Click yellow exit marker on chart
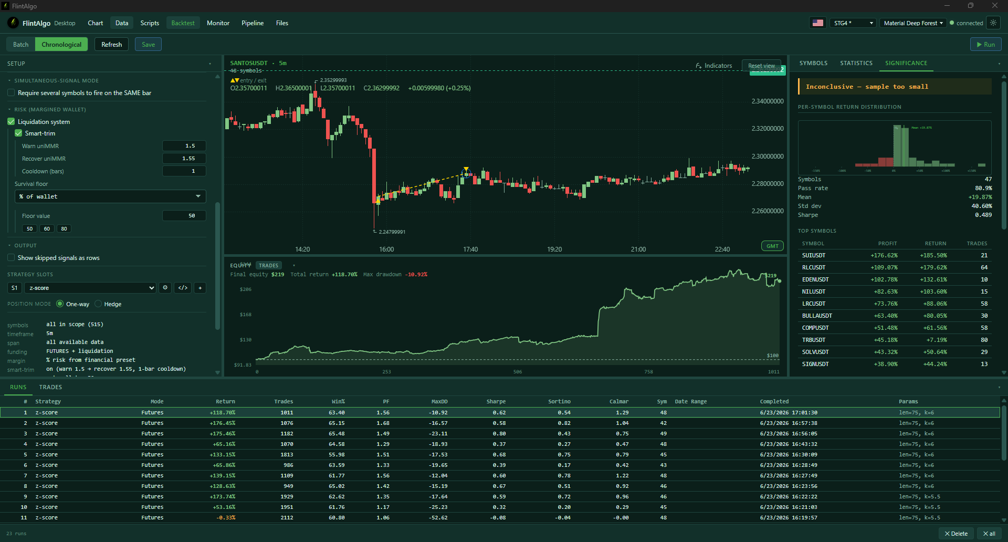Screen dimensions: 1008x542 click(466, 169)
